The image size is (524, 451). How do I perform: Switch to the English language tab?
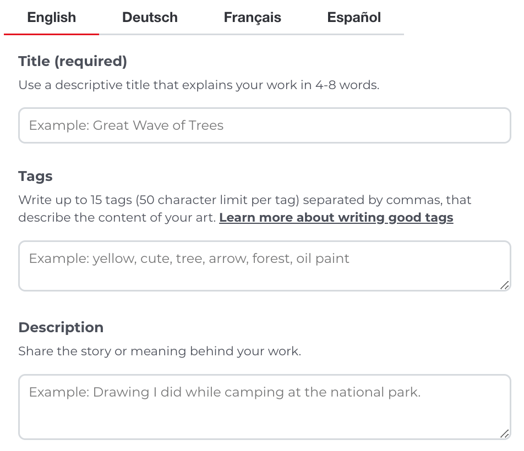[x=51, y=18]
